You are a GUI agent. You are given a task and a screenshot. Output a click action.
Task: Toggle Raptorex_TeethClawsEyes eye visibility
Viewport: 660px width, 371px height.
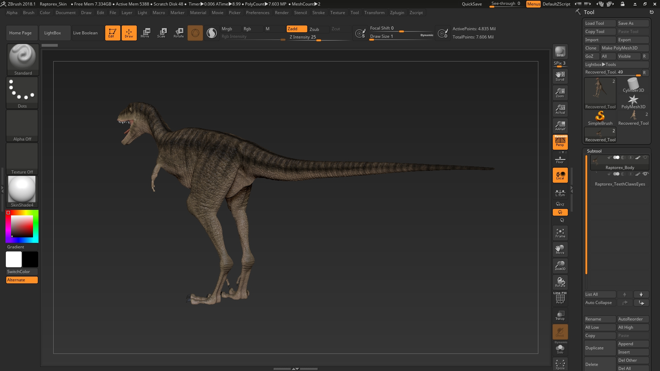(x=645, y=174)
